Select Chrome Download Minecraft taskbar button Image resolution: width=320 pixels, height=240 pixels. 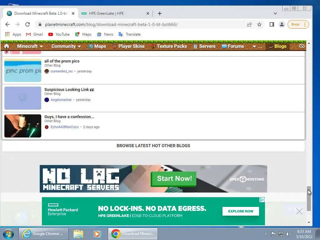[x=133, y=234]
